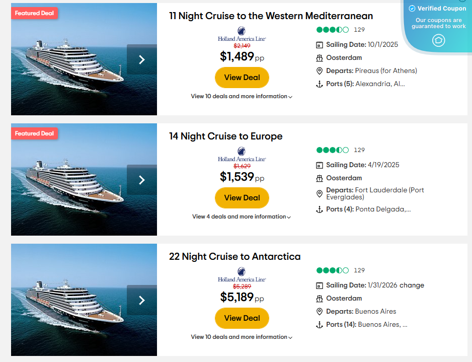Click the rating bubbles on the Europe cruise

point(332,150)
